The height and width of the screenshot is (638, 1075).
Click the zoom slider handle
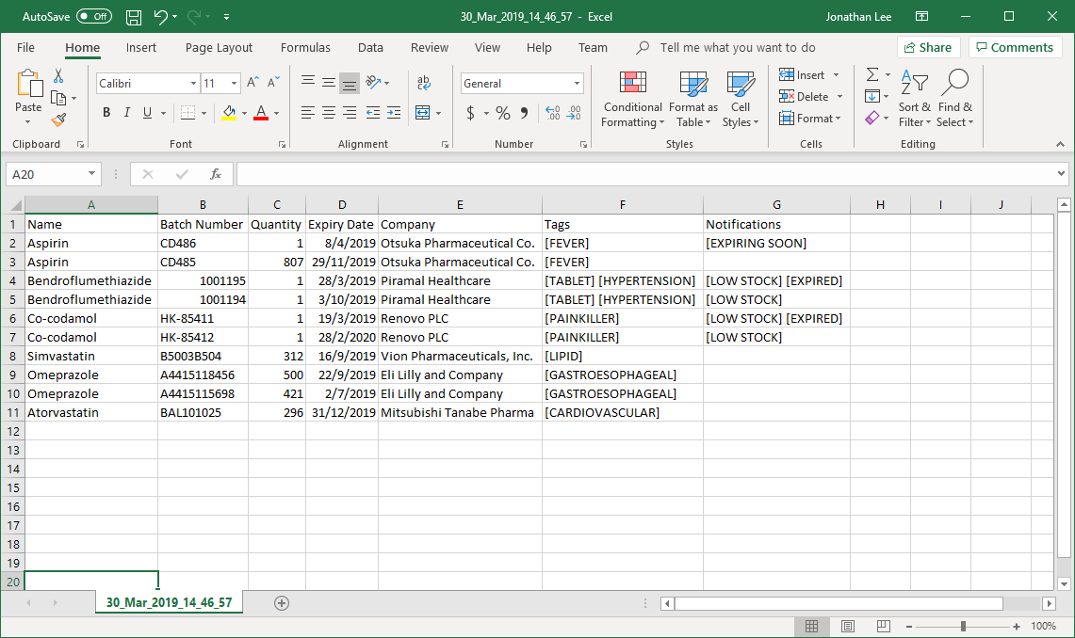pyautogui.click(x=963, y=626)
